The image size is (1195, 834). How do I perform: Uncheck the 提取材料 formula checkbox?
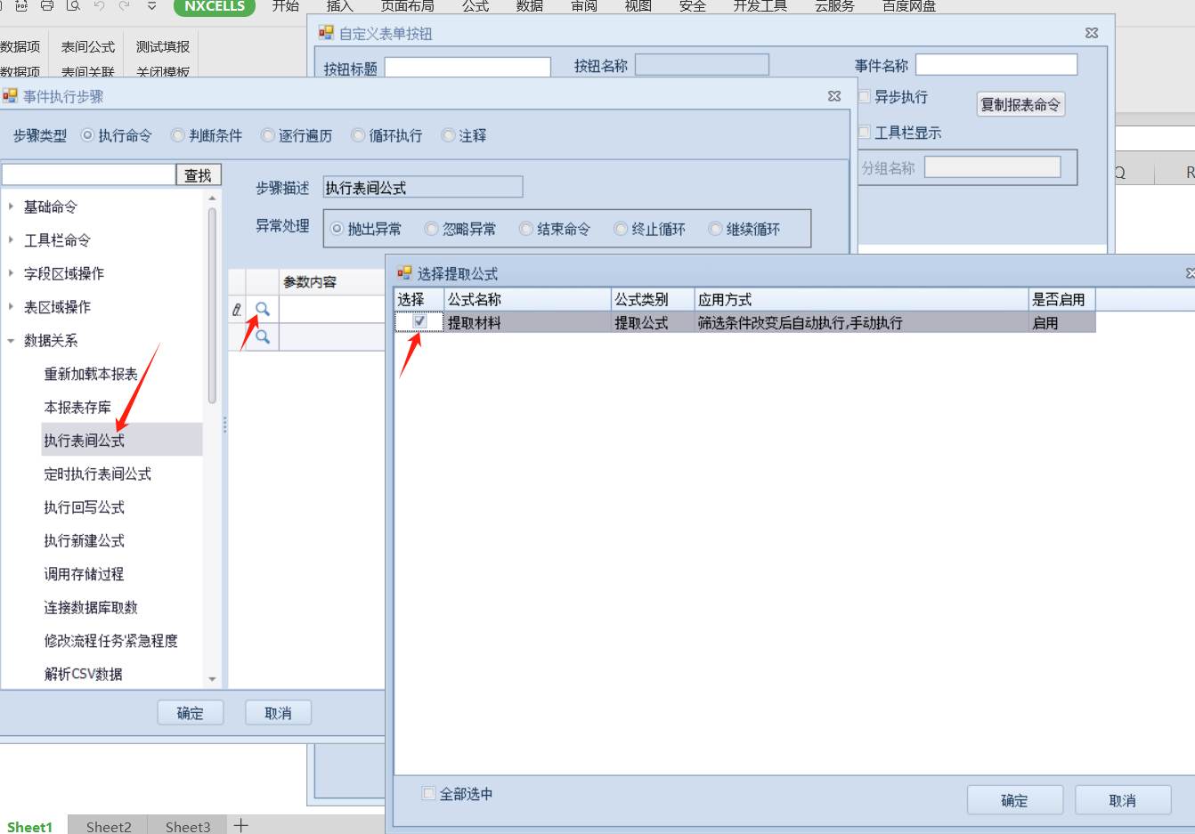click(419, 322)
